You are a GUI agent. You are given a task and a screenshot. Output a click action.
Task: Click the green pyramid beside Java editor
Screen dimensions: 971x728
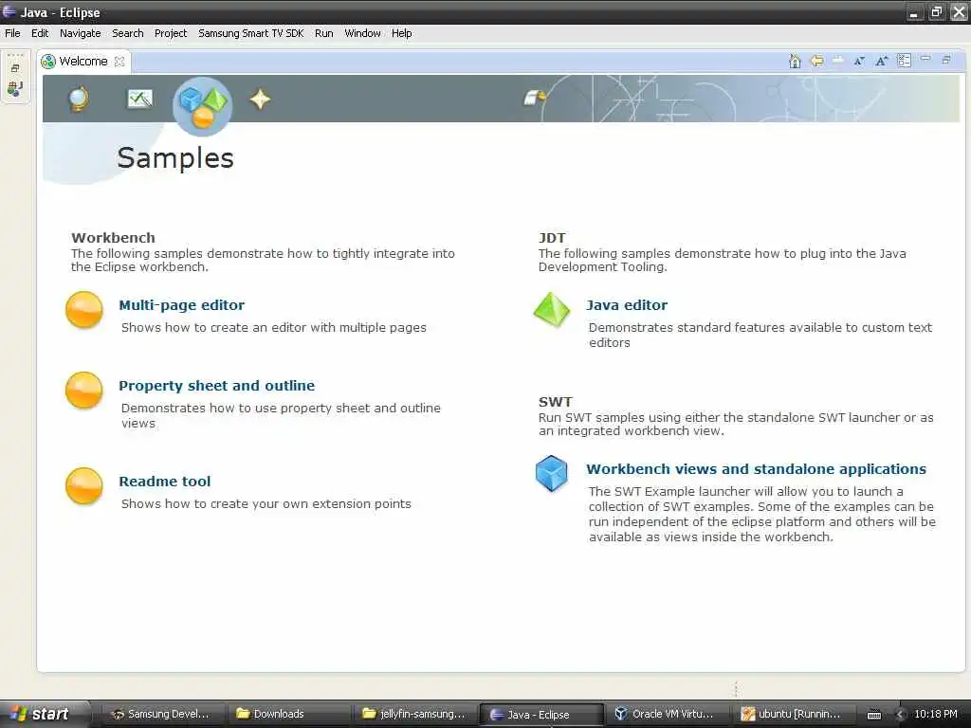[x=552, y=309]
